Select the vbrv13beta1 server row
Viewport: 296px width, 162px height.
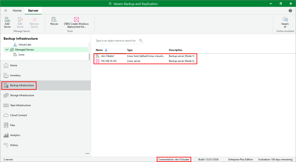pos(108,56)
